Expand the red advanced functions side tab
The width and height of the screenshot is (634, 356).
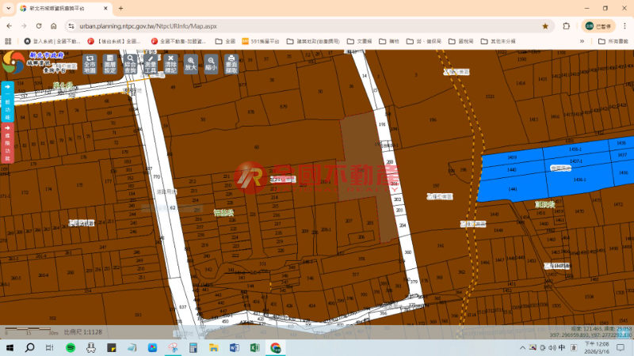tap(7, 143)
